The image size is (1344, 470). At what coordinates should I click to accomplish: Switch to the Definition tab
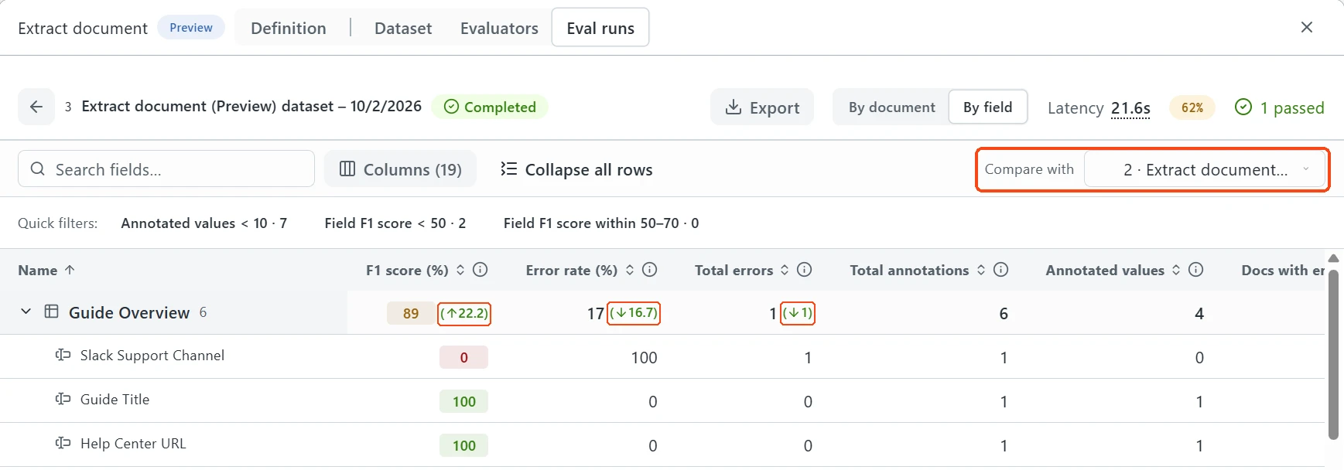(x=289, y=28)
